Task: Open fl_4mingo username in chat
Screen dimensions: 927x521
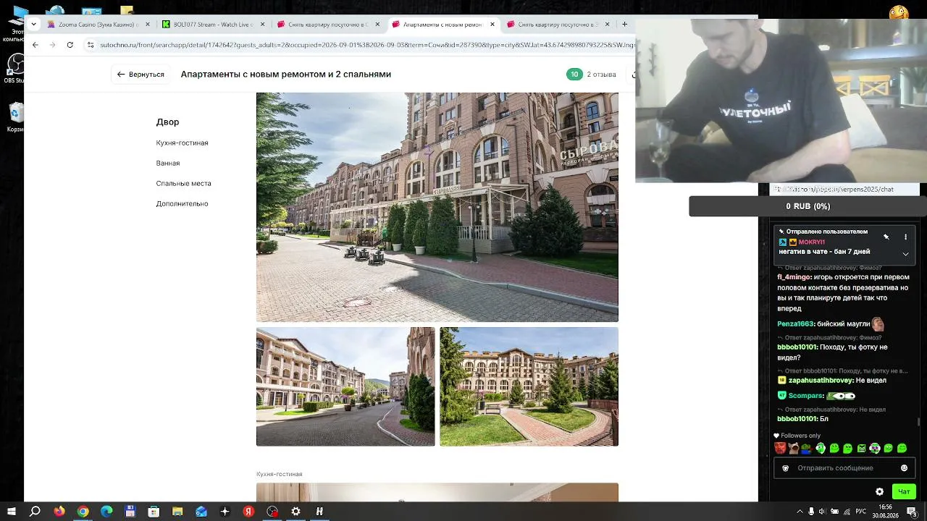Action: pos(794,277)
